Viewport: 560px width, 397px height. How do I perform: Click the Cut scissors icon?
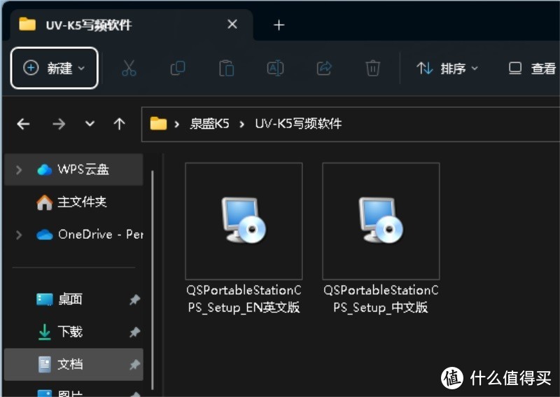coord(129,68)
